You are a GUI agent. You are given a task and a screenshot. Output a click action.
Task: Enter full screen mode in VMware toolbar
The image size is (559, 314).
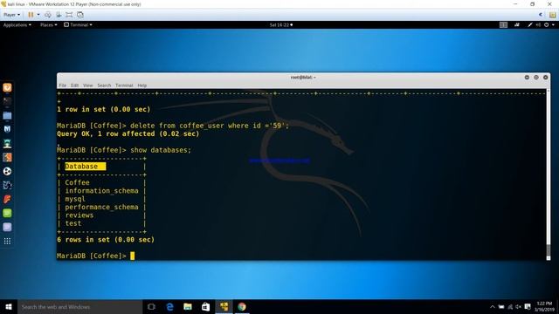69,15
